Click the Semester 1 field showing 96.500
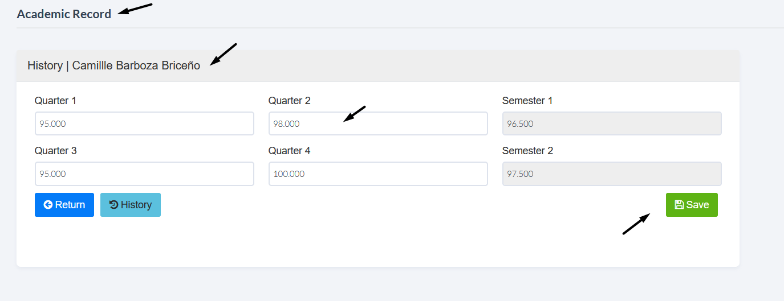This screenshot has width=784, height=301. (x=612, y=123)
